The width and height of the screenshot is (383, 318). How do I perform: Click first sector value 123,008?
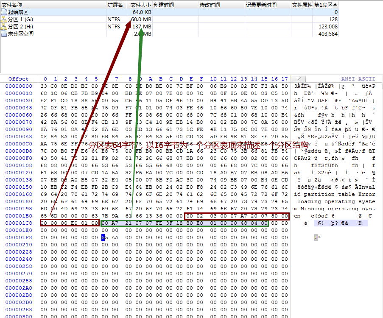pos(328,26)
